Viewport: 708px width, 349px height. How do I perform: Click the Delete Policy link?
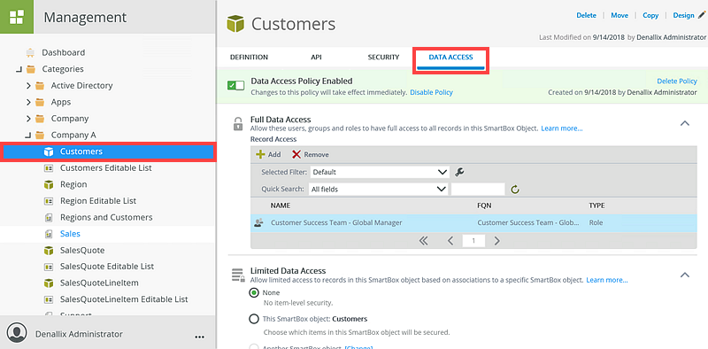tap(677, 81)
